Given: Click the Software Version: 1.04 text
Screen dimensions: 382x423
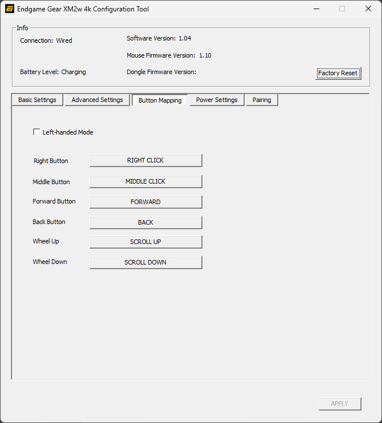Looking at the screenshot, I should point(159,38).
